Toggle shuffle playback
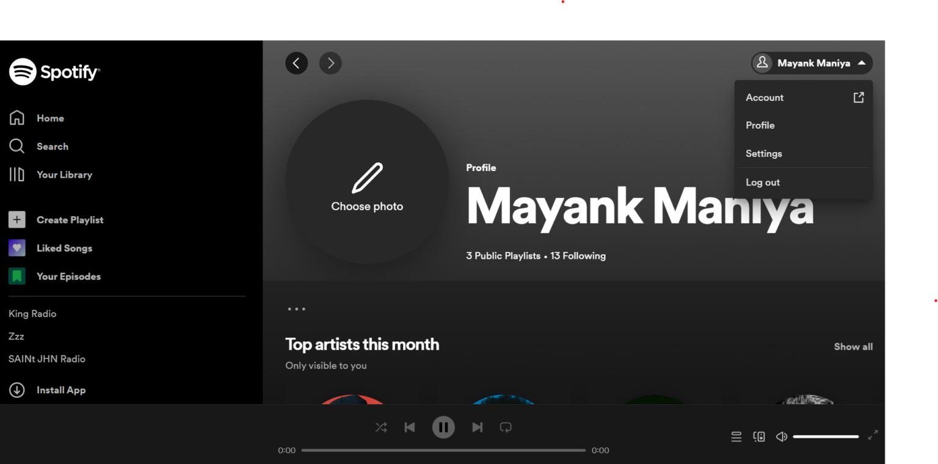This screenshot has height=464, width=938. [381, 427]
